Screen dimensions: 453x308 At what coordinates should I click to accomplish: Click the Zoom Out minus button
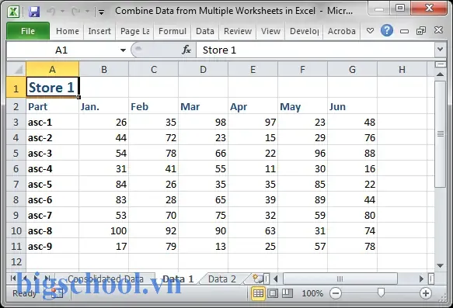(x=336, y=293)
